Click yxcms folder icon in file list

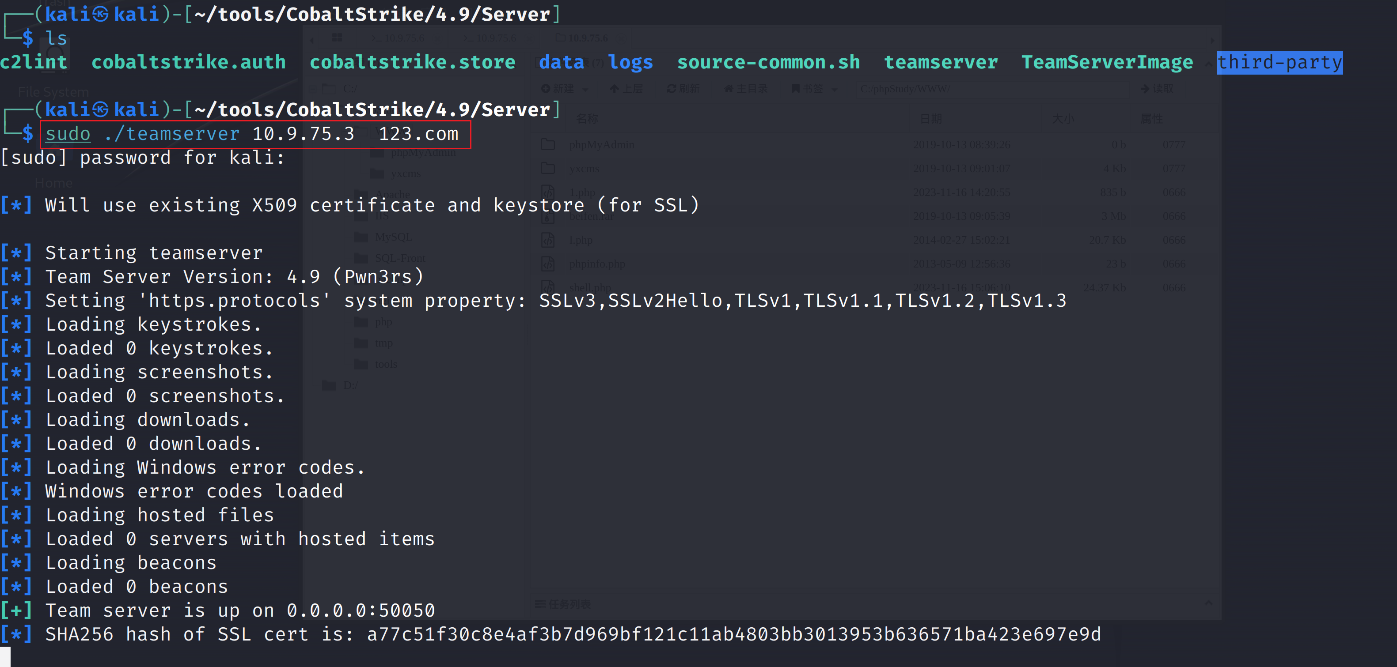[x=548, y=168]
